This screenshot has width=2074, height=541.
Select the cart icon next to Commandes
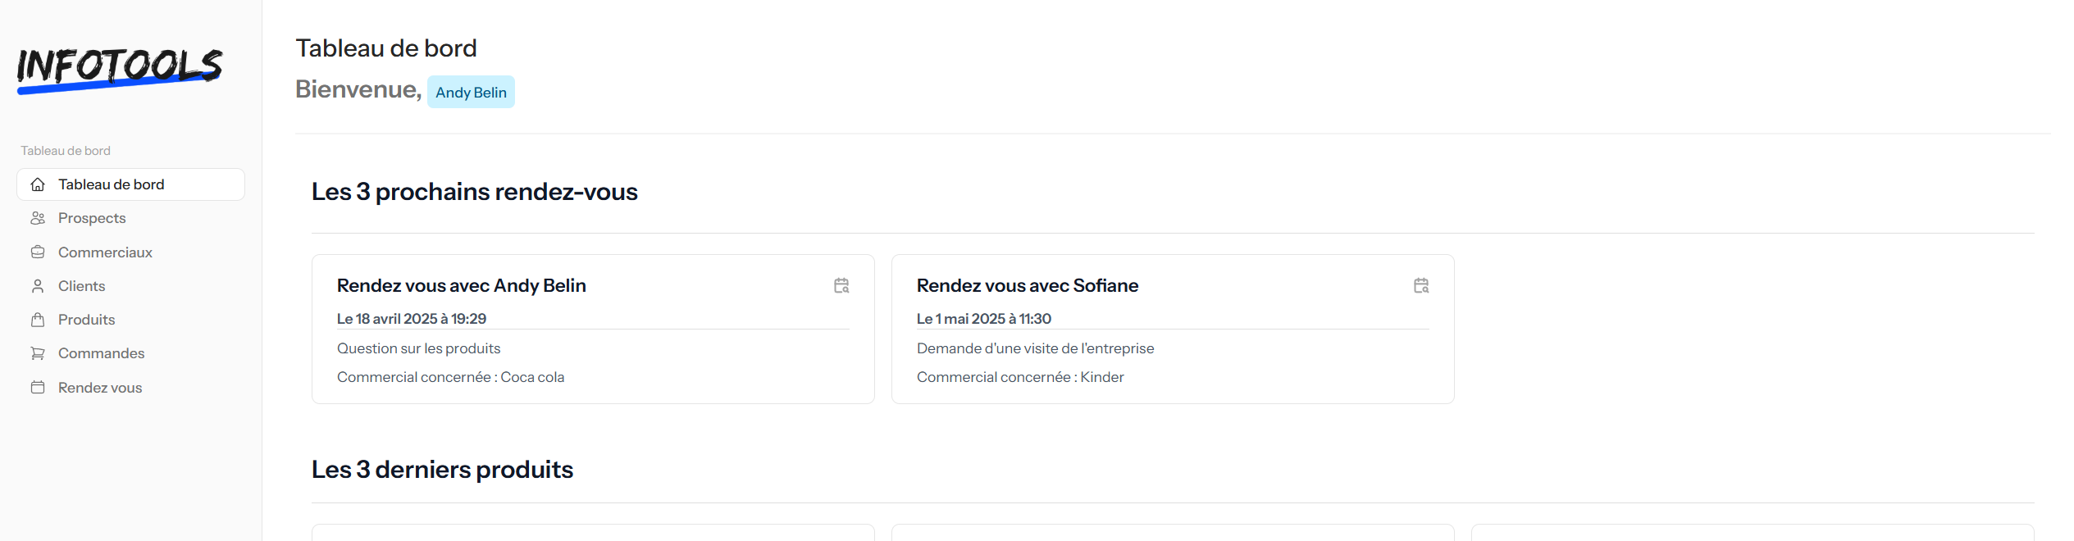pyautogui.click(x=38, y=353)
